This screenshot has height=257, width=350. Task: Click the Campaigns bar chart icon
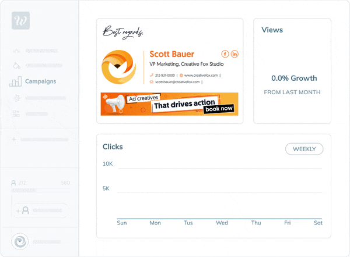tap(16, 81)
